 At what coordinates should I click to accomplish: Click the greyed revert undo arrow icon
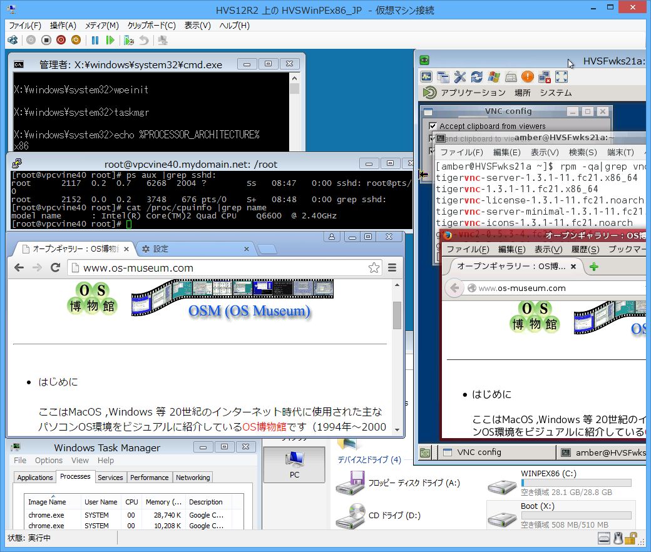(143, 40)
